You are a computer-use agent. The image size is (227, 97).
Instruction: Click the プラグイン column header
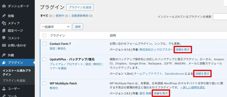point(58,35)
